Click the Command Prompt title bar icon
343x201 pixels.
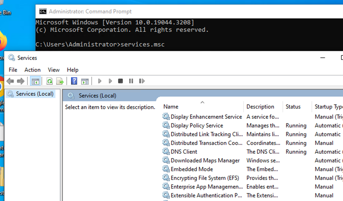point(43,11)
